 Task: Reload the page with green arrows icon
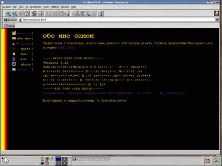tap(34, 14)
